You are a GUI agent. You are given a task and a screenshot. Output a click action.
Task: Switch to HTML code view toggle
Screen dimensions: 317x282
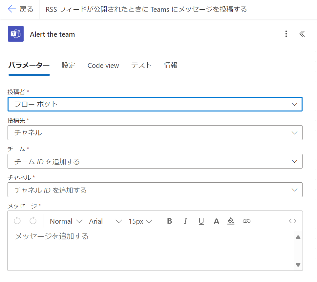[x=292, y=221]
